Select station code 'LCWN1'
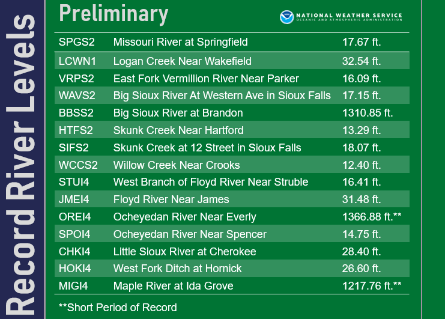This screenshot has width=445, height=319. [77, 61]
